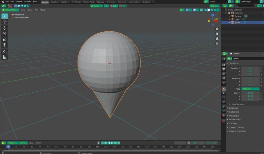Viewport: 264px width, 154px height.
Task: Activate the Cursor tool
Action: click(x=5, y=22)
